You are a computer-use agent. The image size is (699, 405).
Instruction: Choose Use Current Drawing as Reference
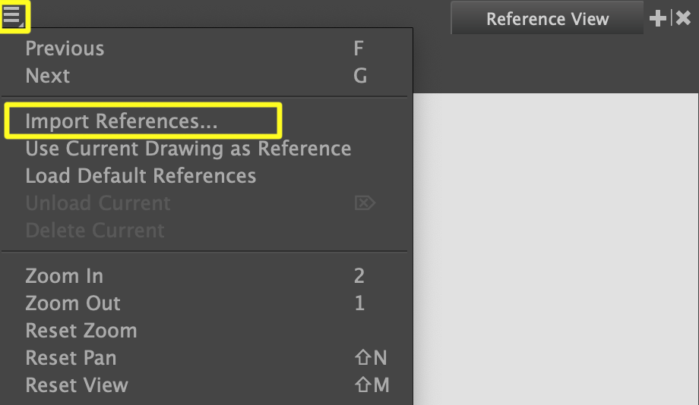(188, 149)
